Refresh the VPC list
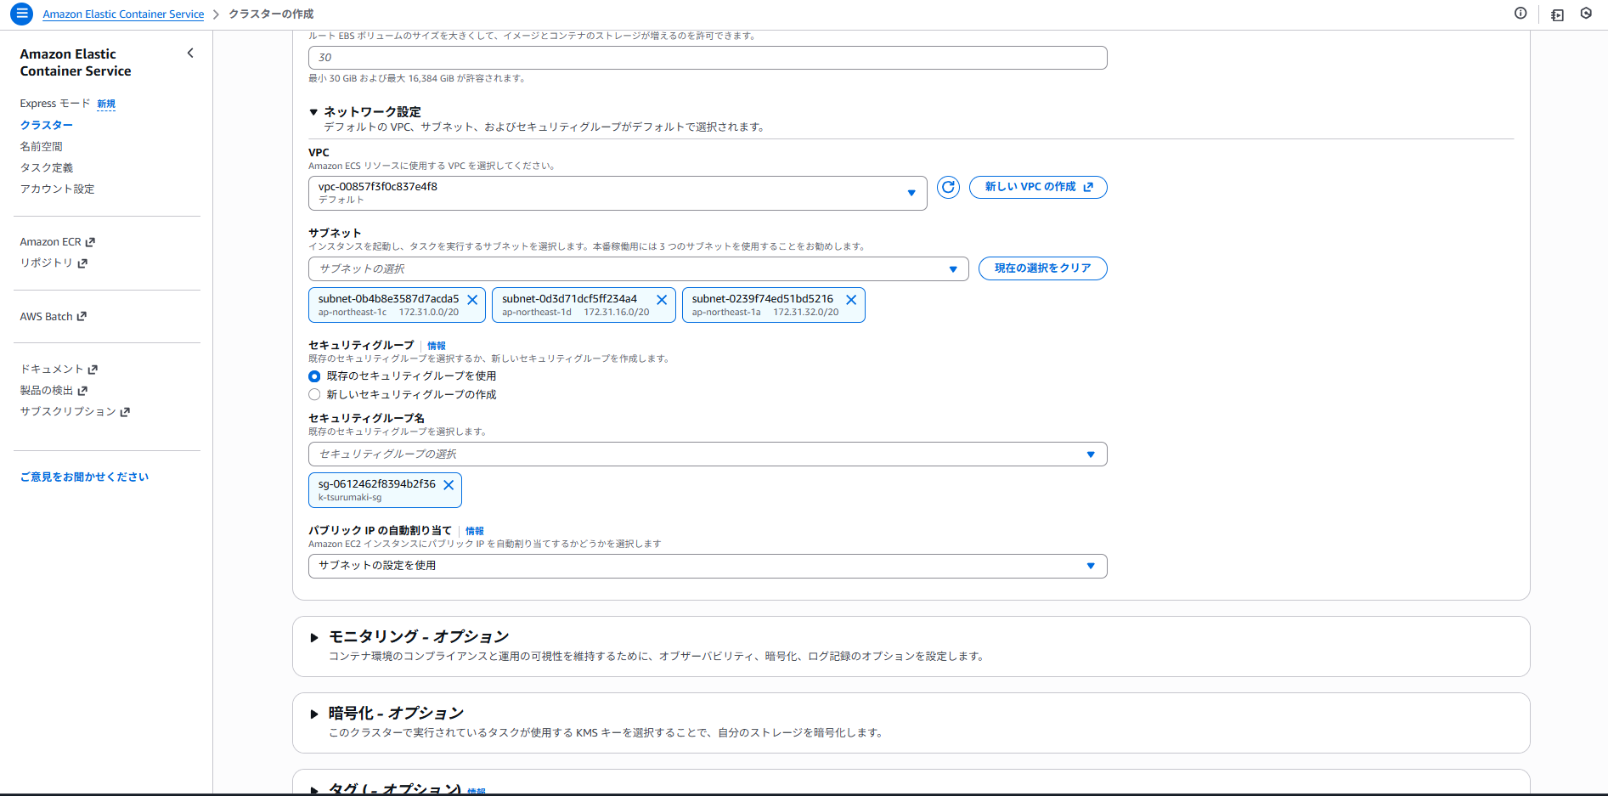Viewport: 1608px width, 796px height. click(x=948, y=187)
